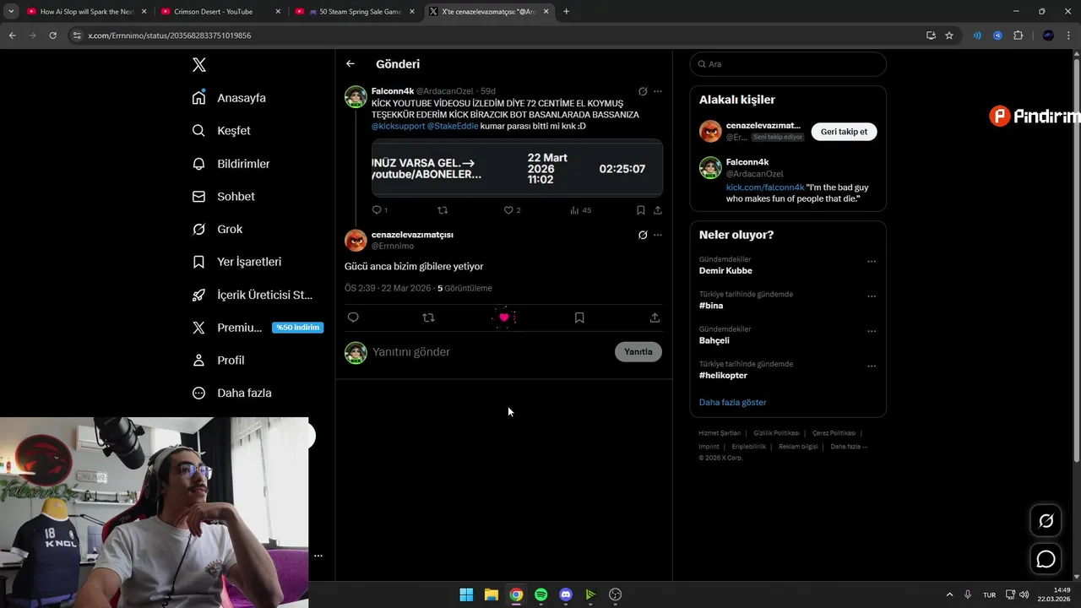Open Yer İşaretleri bookmark icon

198,262
